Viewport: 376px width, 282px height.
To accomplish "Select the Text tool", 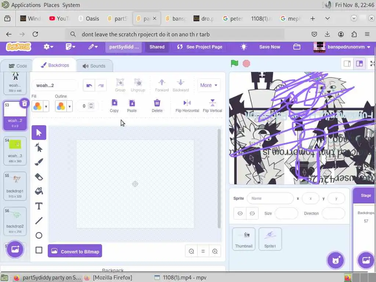I will coord(39,206).
